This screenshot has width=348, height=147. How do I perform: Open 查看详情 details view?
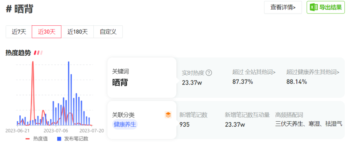tap(283, 7)
